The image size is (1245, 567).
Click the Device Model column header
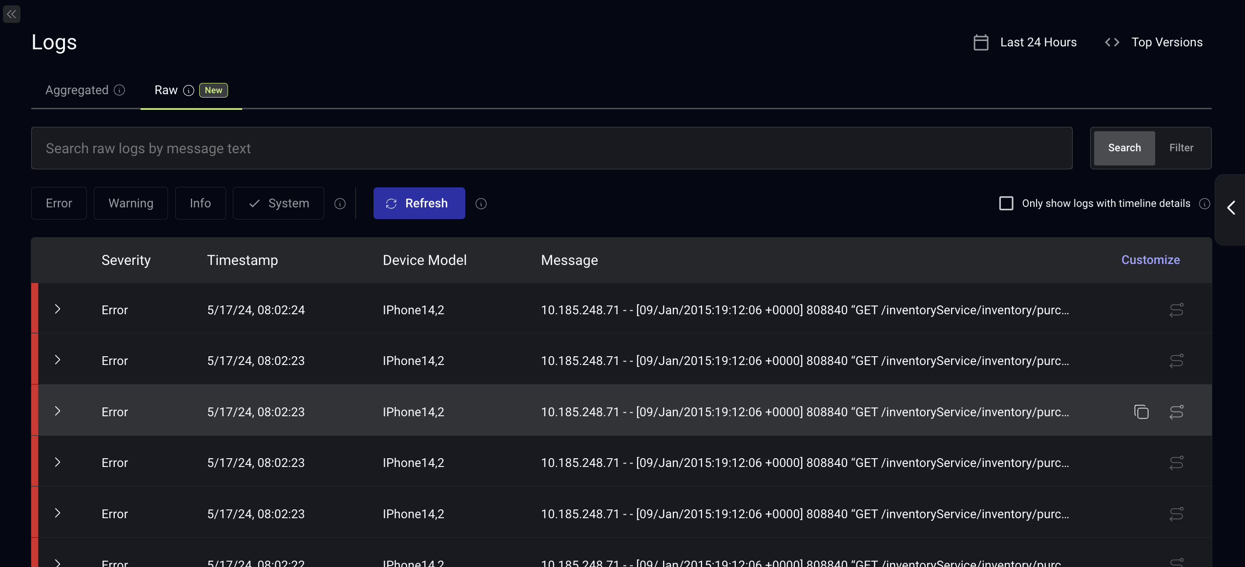424,261
